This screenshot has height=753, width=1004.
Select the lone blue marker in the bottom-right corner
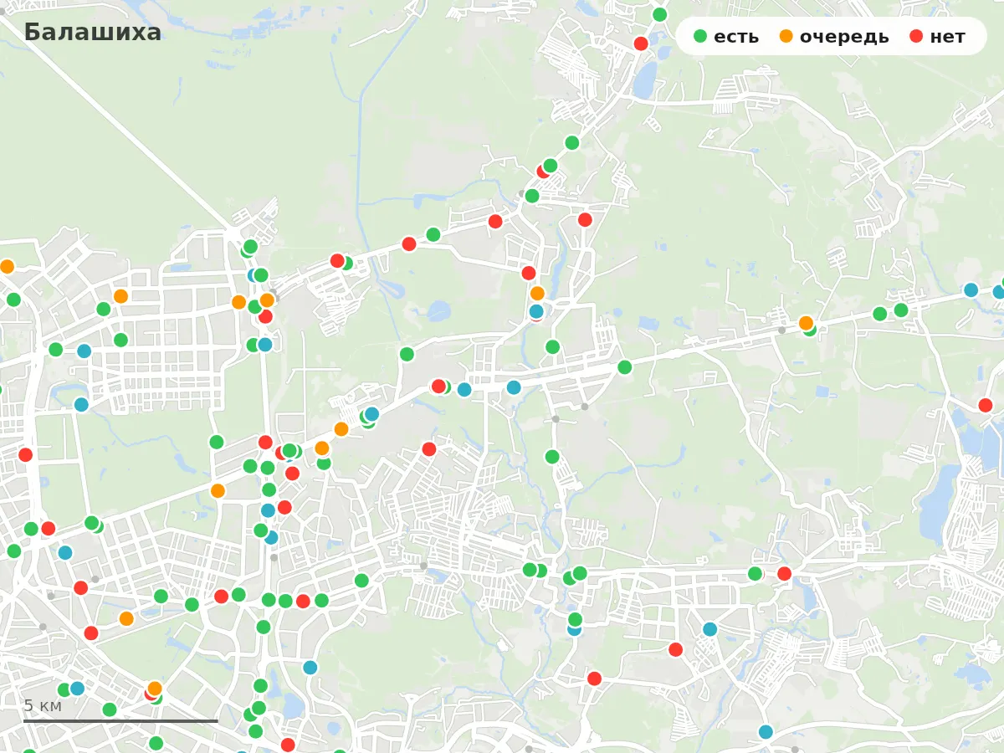tap(766, 732)
